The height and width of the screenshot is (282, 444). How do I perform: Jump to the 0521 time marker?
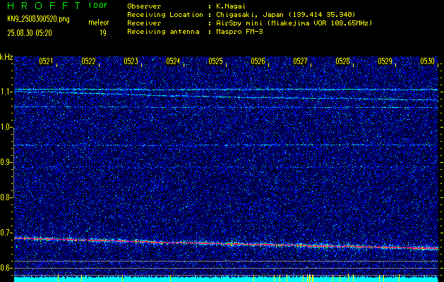(x=46, y=61)
